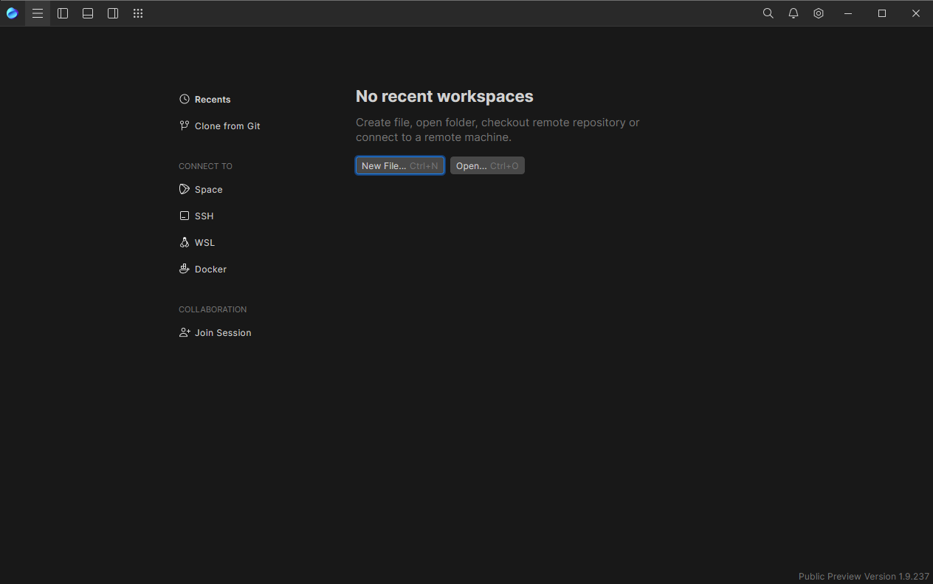Toggle the bottom panel visibility
The height and width of the screenshot is (584, 933).
click(x=88, y=13)
